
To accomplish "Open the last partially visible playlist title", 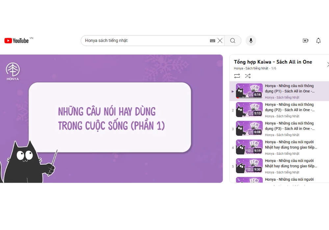I will pyautogui.click(x=289, y=179).
